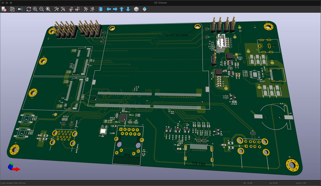
Task: Copy the 3D image to clipboard
Action: click(12, 9)
